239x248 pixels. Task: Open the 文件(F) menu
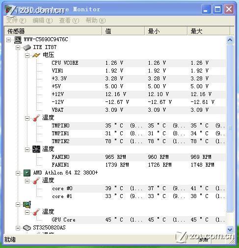[x=16, y=21]
